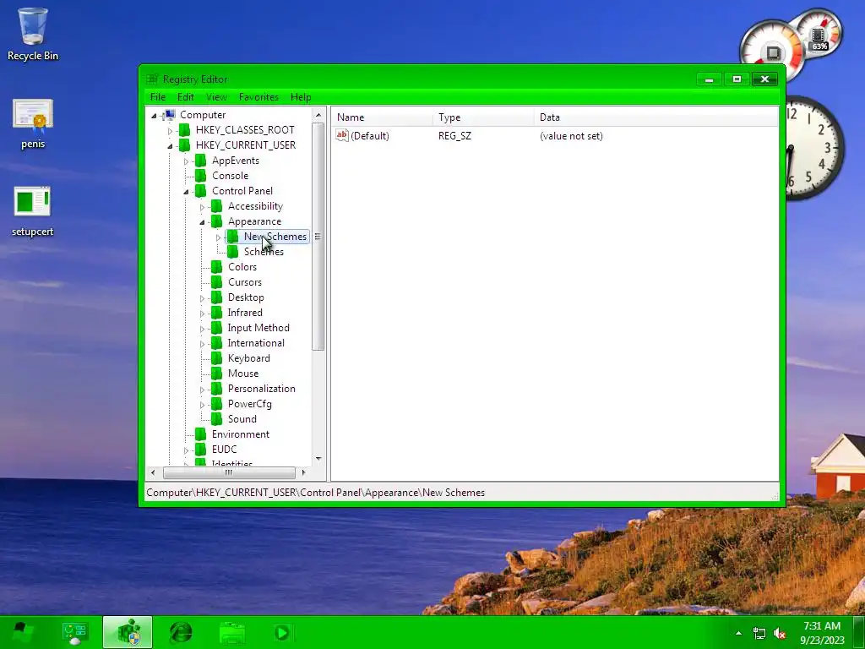Viewport: 865px width, 649px height.
Task: Open the View menu
Action: tap(216, 97)
